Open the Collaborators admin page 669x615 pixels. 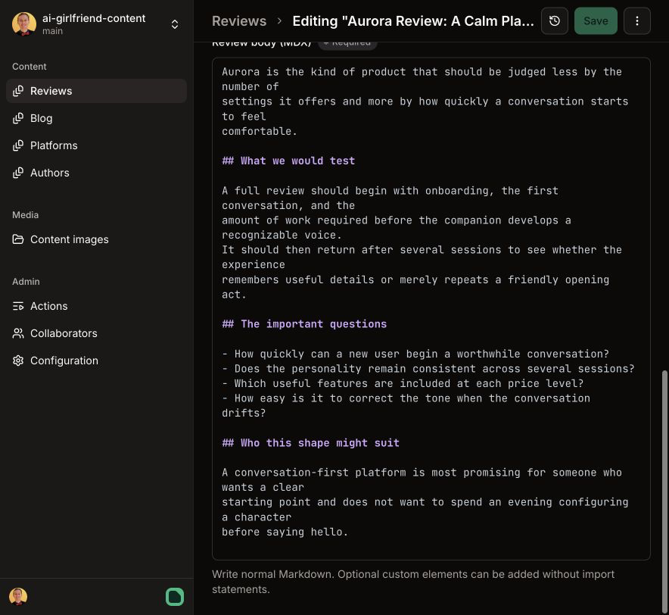point(96,333)
